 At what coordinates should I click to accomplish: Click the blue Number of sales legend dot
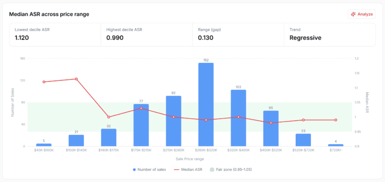tap(134, 169)
